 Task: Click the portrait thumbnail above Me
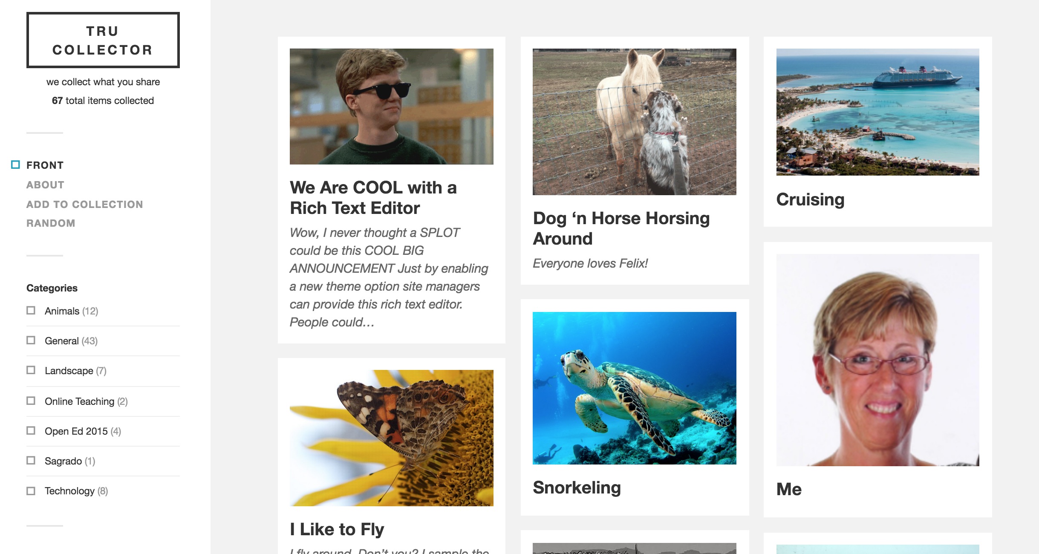pyautogui.click(x=877, y=360)
